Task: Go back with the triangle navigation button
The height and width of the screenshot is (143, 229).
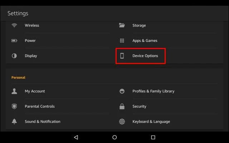Action: 76,137
